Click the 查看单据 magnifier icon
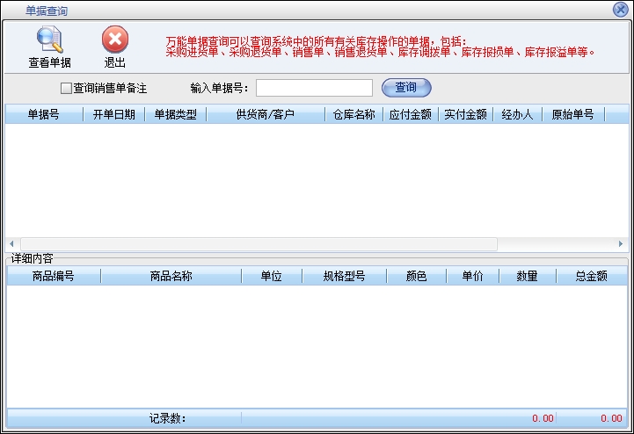The height and width of the screenshot is (434, 634). [49, 40]
